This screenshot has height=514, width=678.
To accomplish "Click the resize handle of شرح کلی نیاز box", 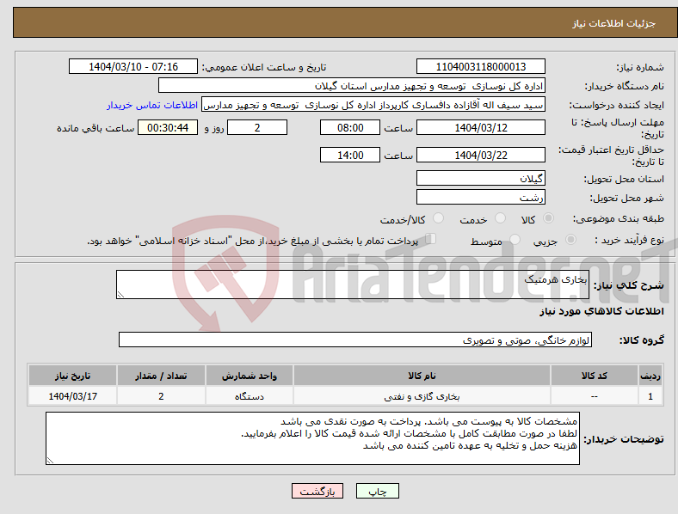I will [120, 295].
